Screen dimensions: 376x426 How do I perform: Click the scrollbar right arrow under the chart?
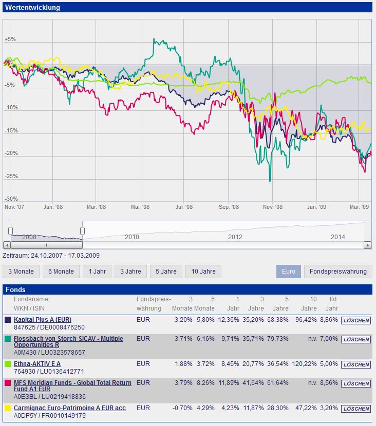367,245
